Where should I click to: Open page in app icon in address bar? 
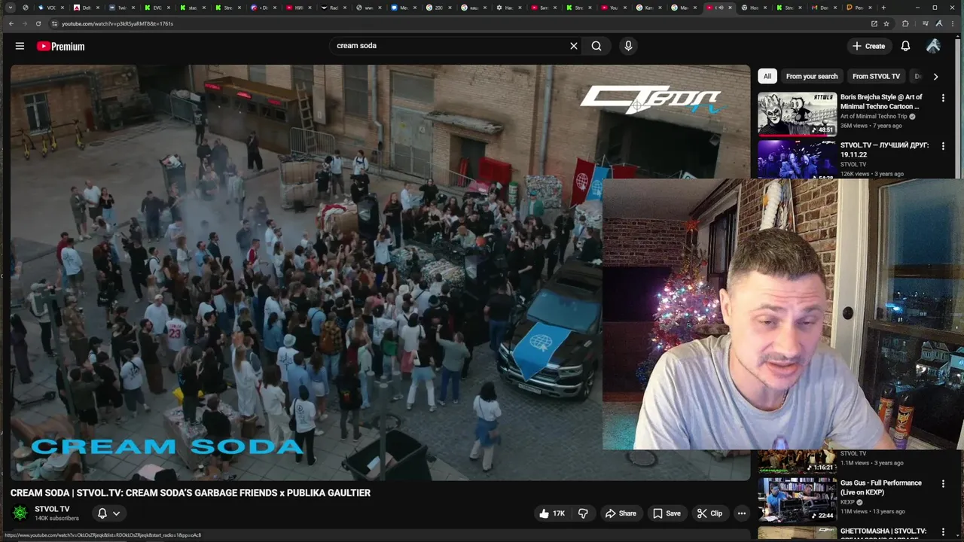click(x=874, y=23)
